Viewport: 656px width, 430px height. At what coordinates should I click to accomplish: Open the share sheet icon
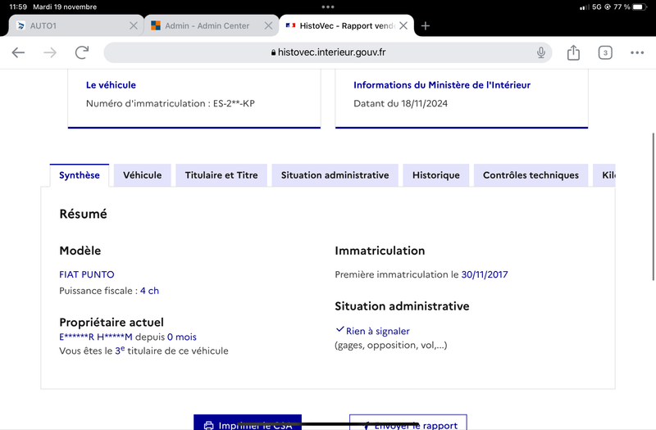(x=573, y=52)
